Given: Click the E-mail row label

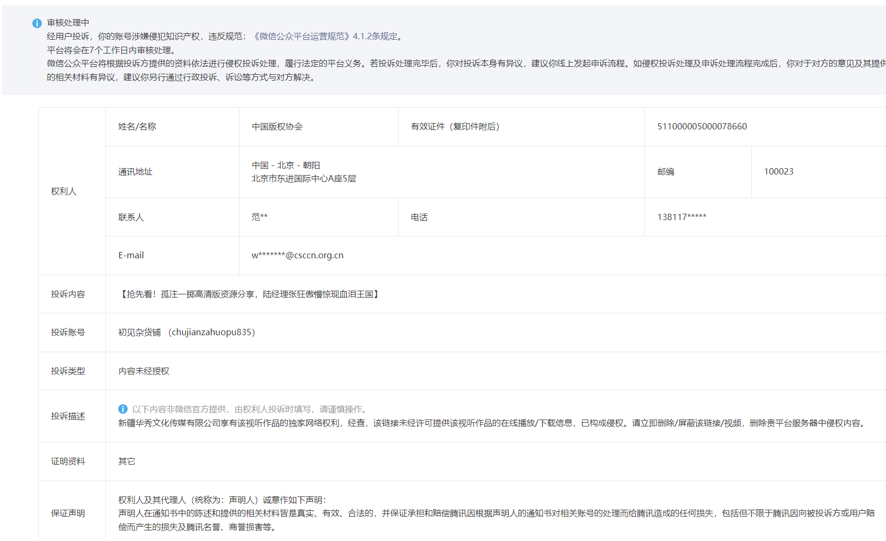Looking at the screenshot, I should pos(130,255).
